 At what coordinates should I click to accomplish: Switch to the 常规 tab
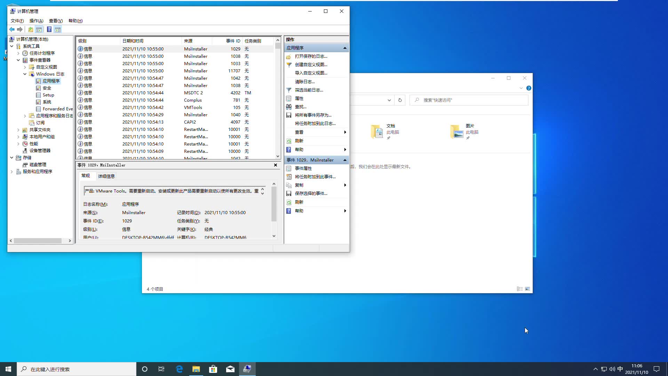coord(86,176)
